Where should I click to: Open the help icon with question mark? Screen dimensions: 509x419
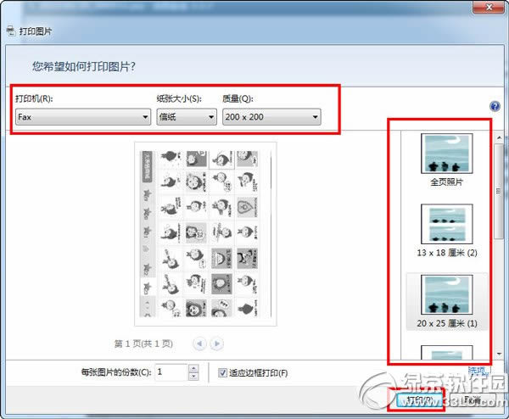point(495,106)
